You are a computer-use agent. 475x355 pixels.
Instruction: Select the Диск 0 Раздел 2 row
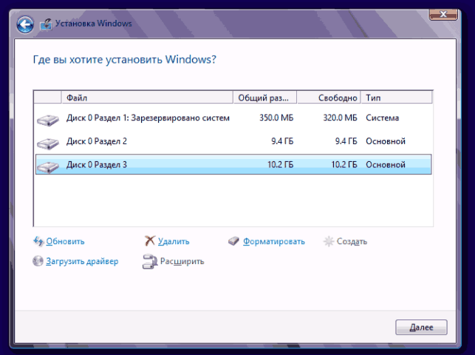[233, 141]
